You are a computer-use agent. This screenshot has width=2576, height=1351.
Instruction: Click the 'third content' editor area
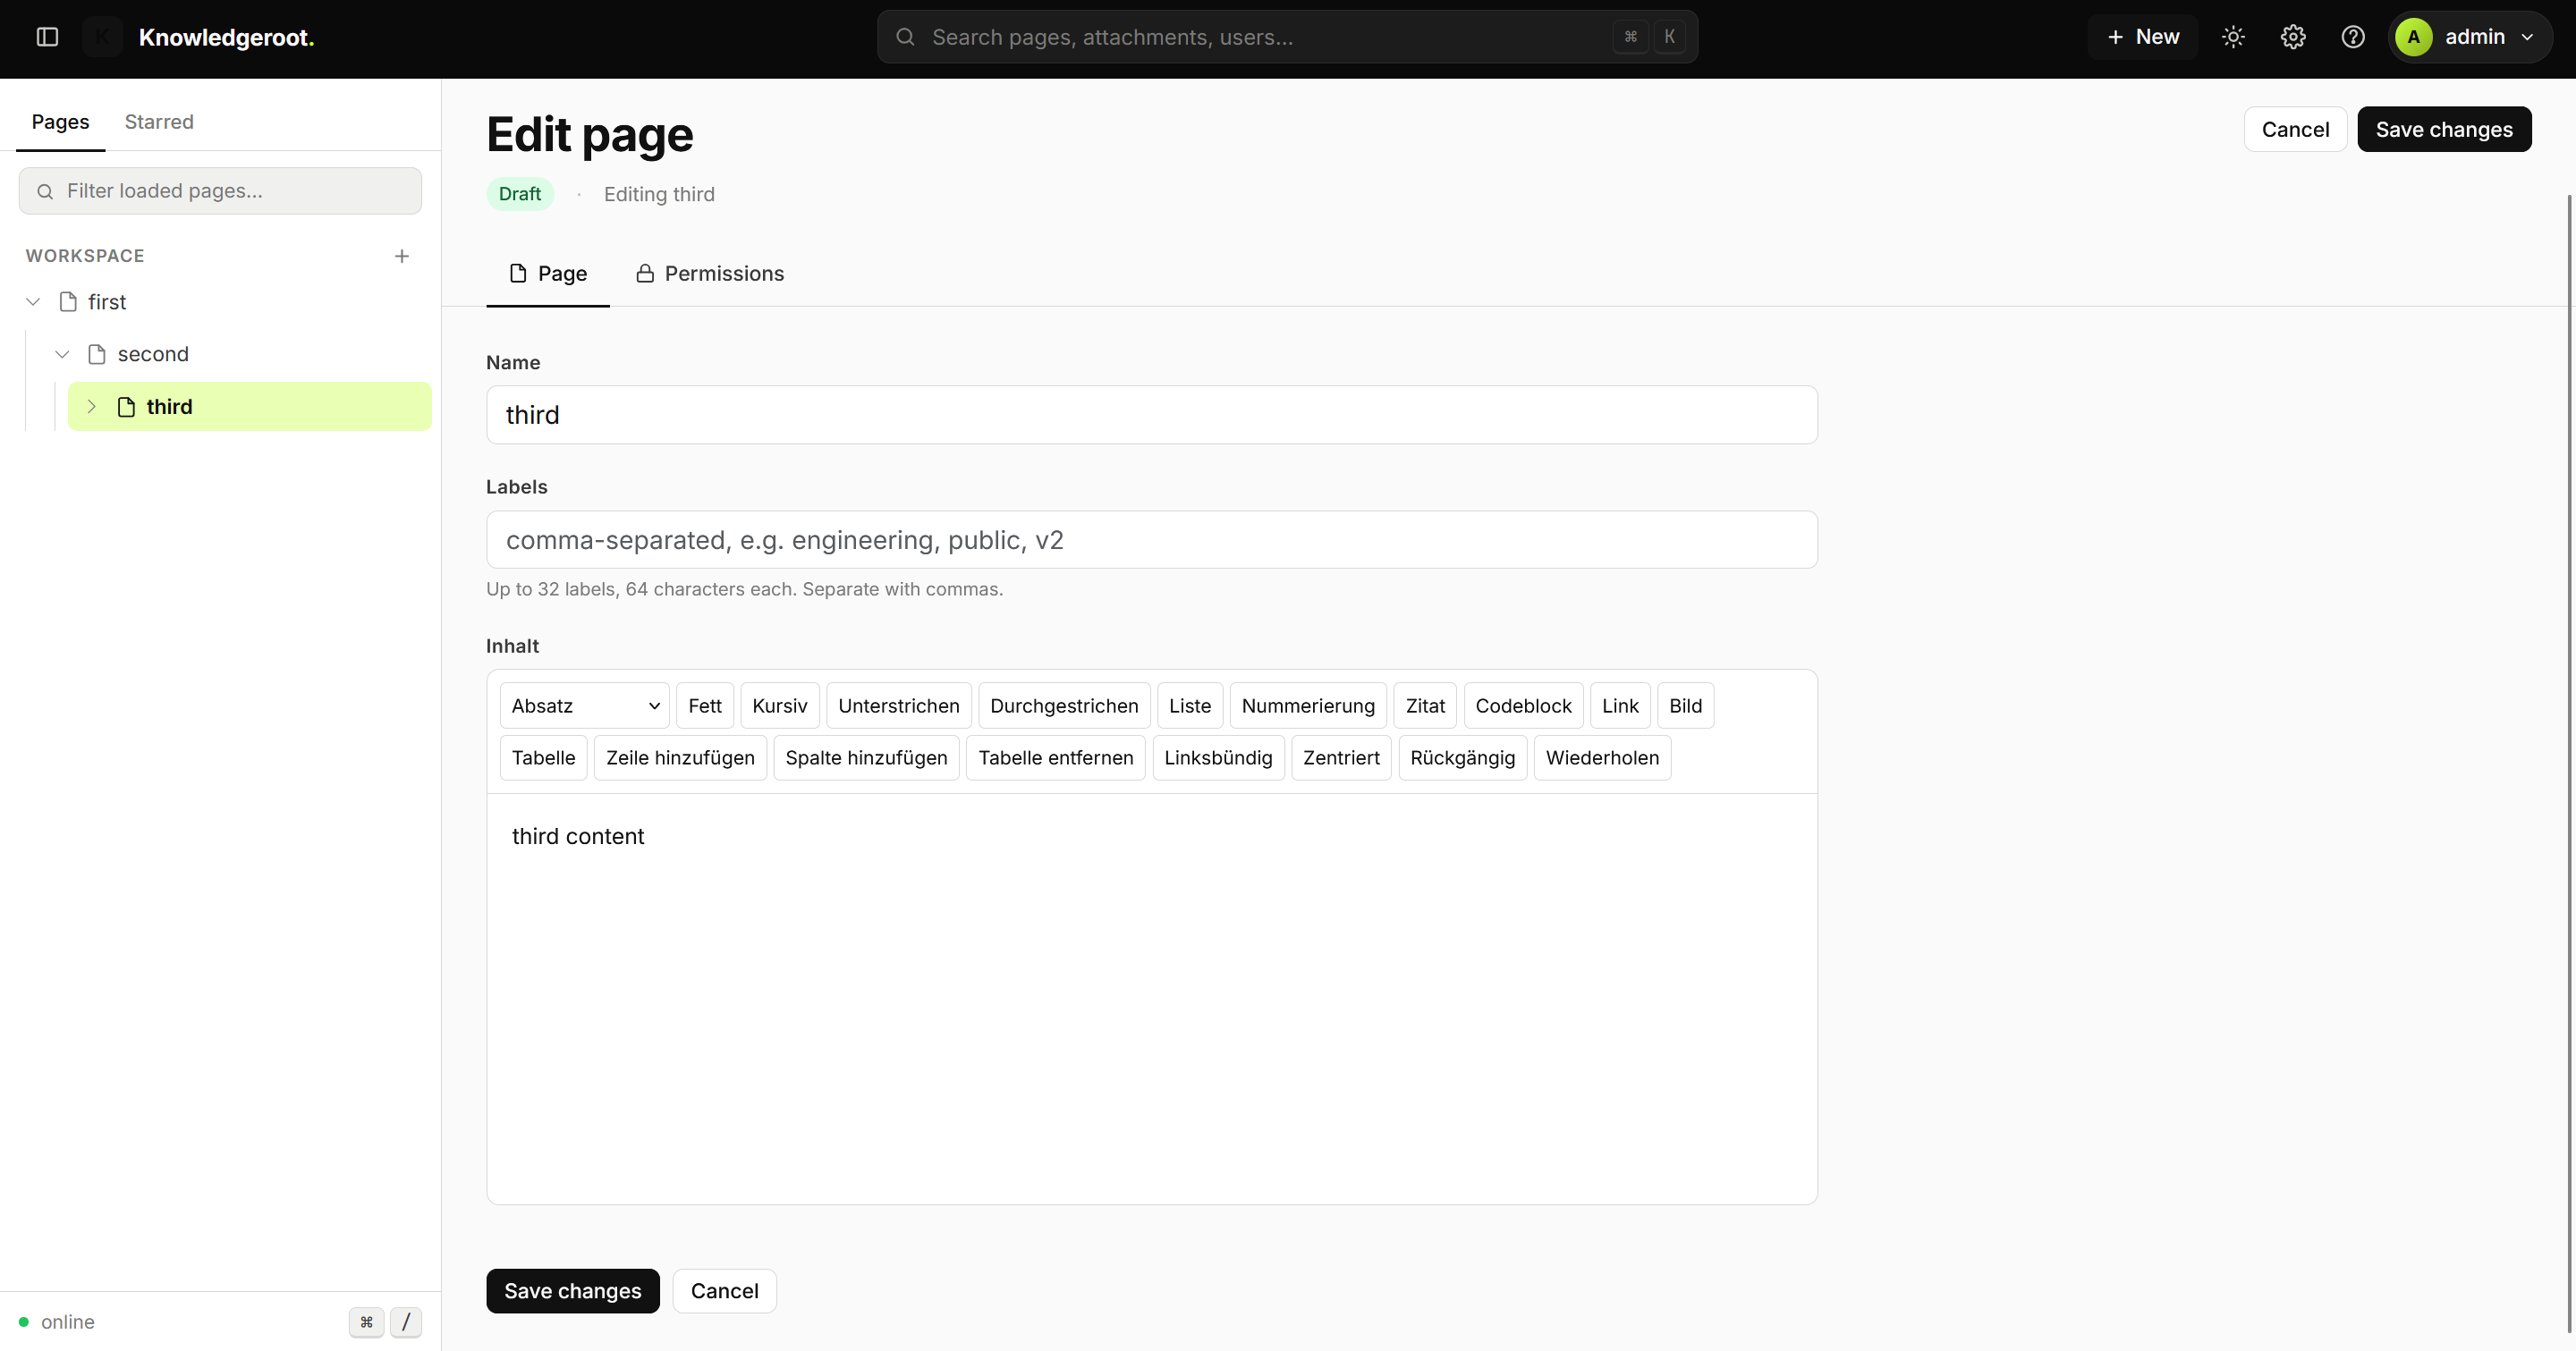pyautogui.click(x=1151, y=998)
